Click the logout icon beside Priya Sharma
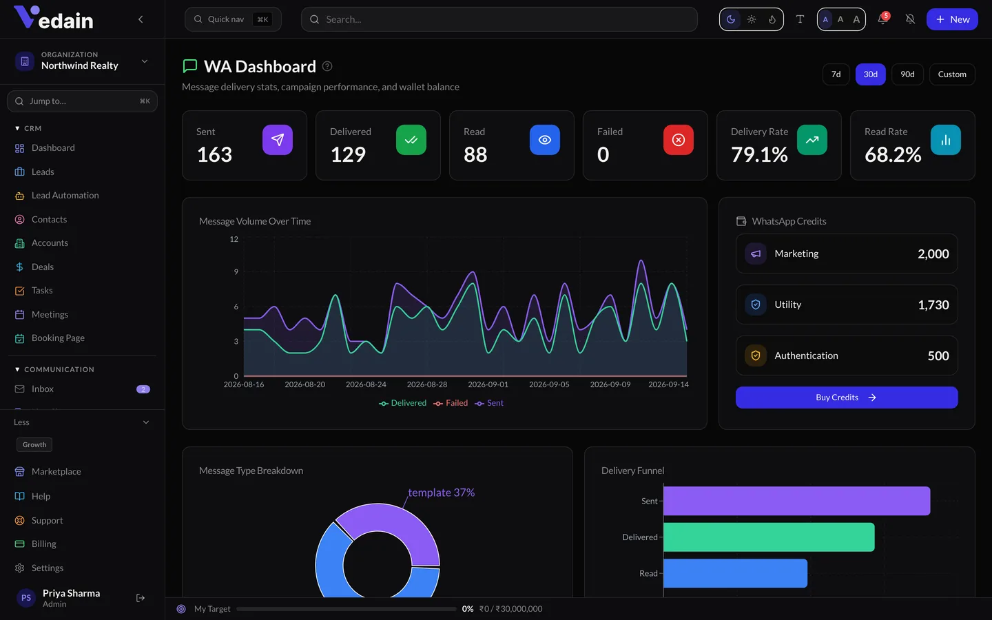 tap(141, 598)
